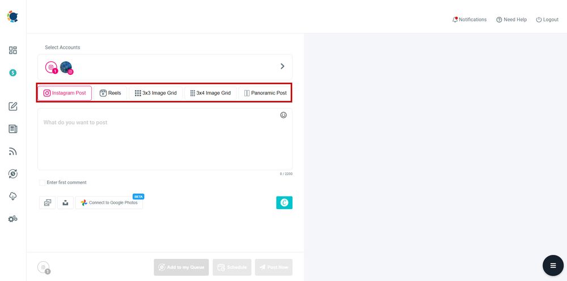Choose the 3x3 Image Grid tab
Screen dimensions: 567x281
(156, 93)
